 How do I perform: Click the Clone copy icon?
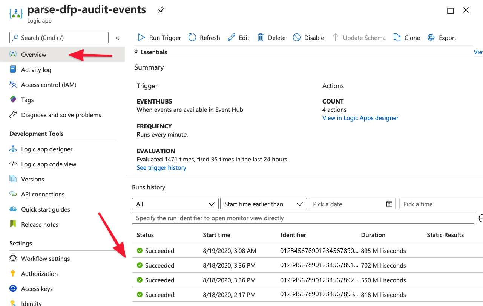(397, 37)
